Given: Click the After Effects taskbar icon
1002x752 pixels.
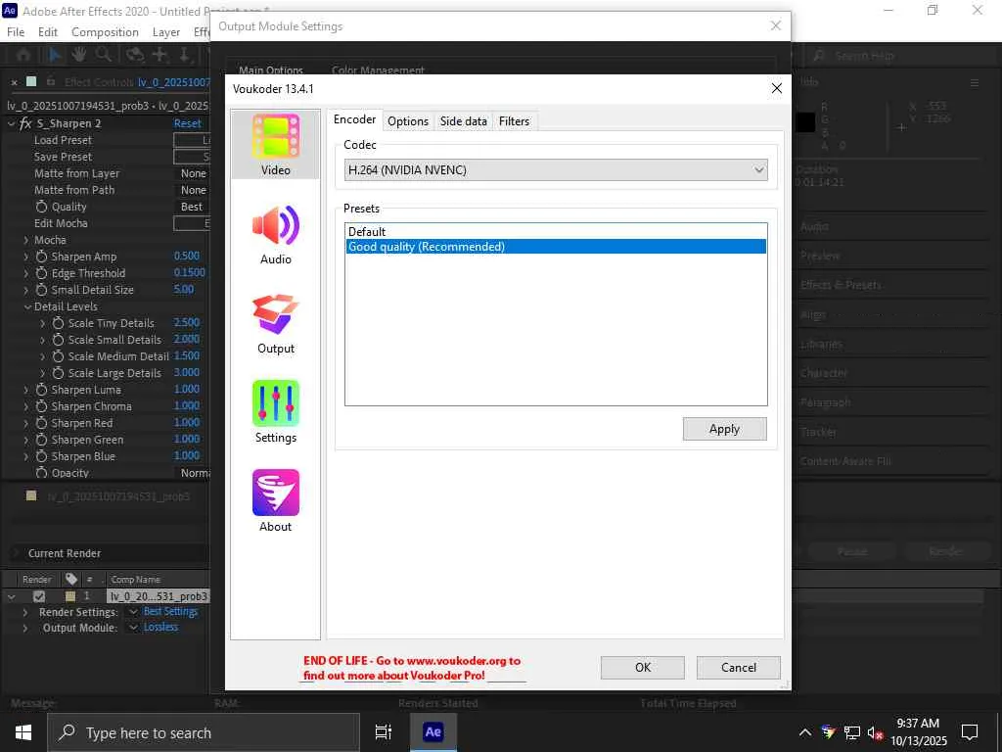Looking at the screenshot, I should coord(433,732).
